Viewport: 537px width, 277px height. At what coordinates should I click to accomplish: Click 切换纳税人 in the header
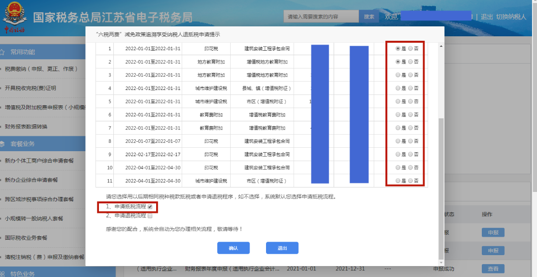pos(511,17)
